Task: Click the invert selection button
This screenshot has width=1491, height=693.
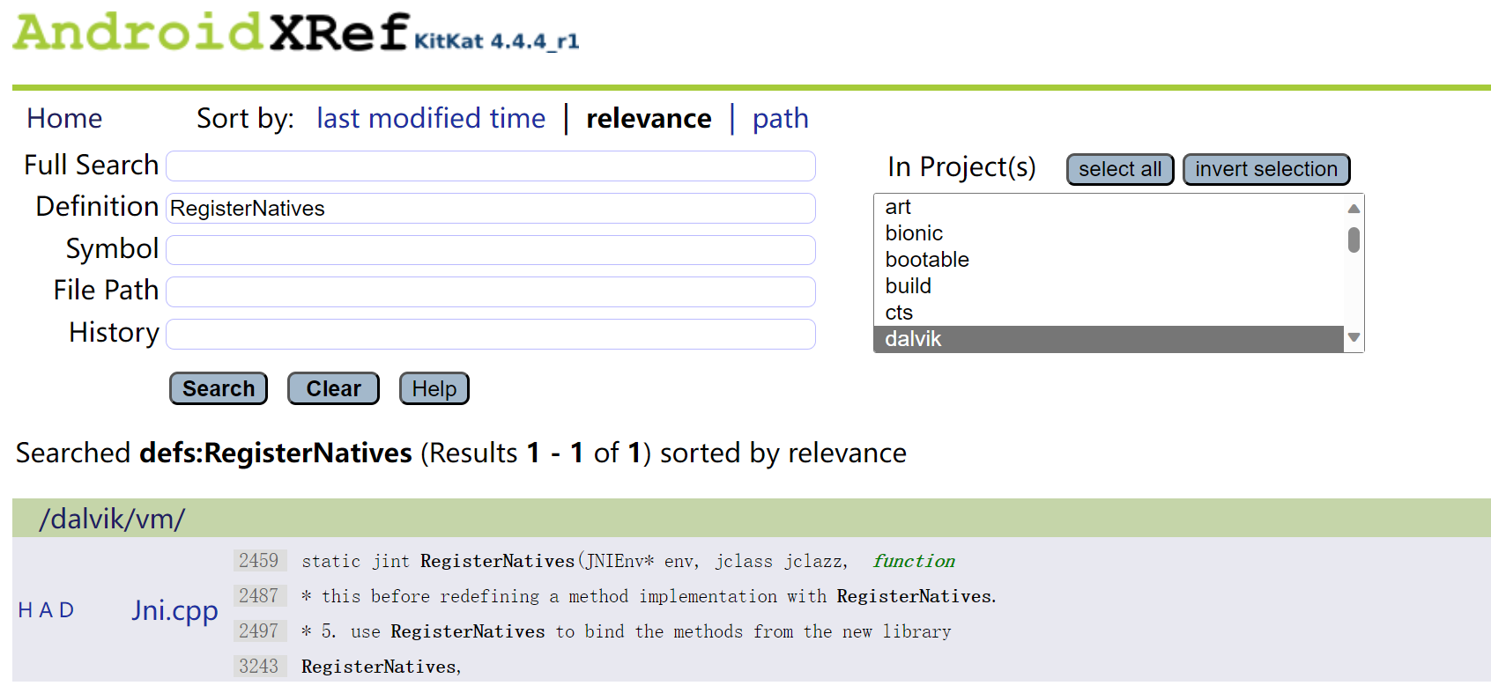Action: [x=1266, y=169]
